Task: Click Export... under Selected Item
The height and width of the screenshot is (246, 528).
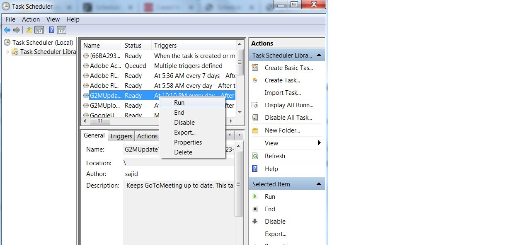Action: point(276,234)
